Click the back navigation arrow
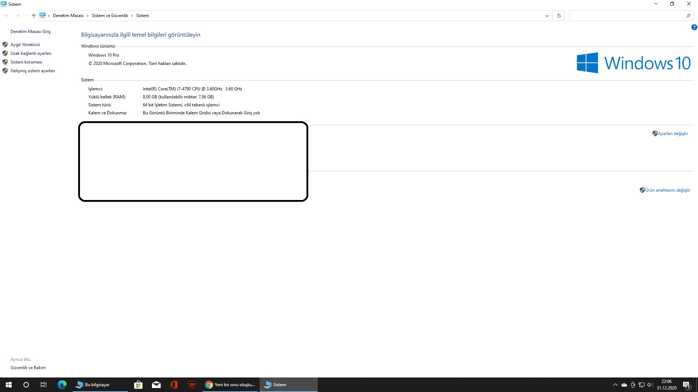The image size is (698, 392). click(x=7, y=16)
